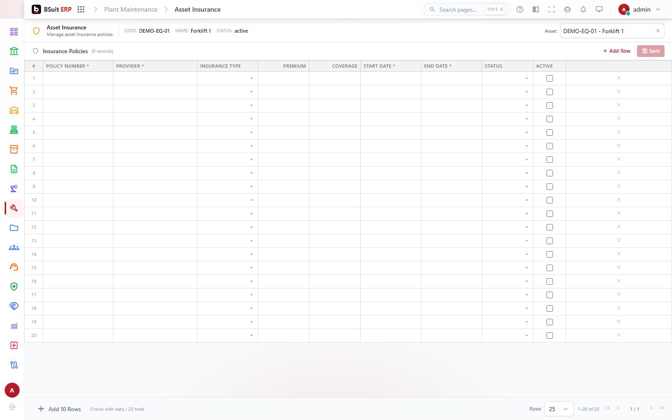Check the Active checkbox in row 16

(x=550, y=281)
